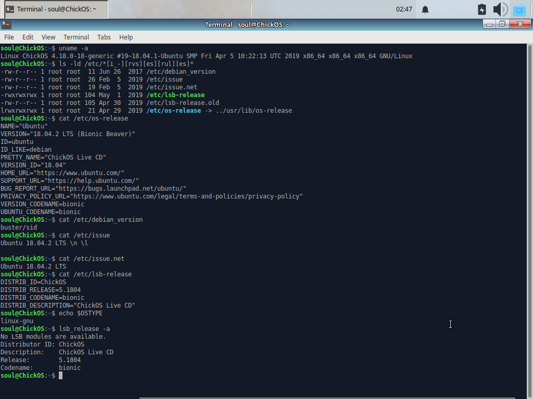Minimize the Terminal window

489,24
